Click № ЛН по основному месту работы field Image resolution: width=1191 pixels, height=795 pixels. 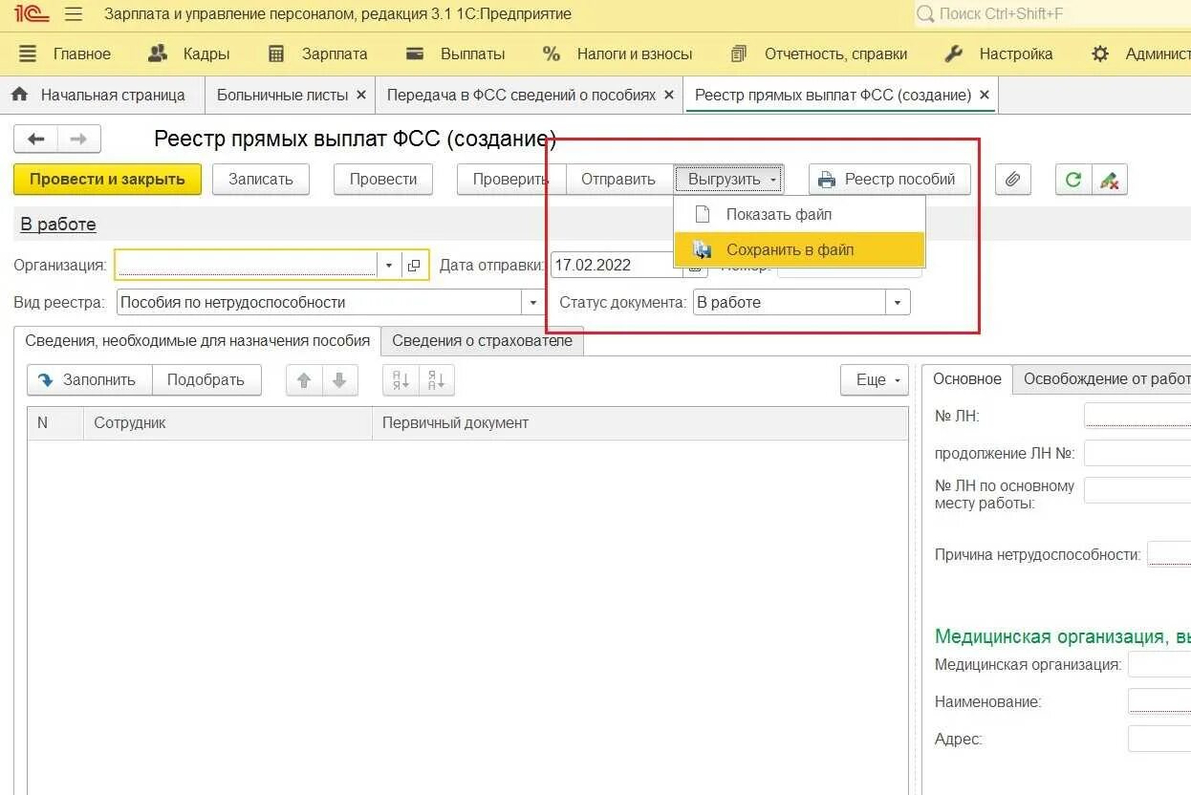click(1137, 490)
